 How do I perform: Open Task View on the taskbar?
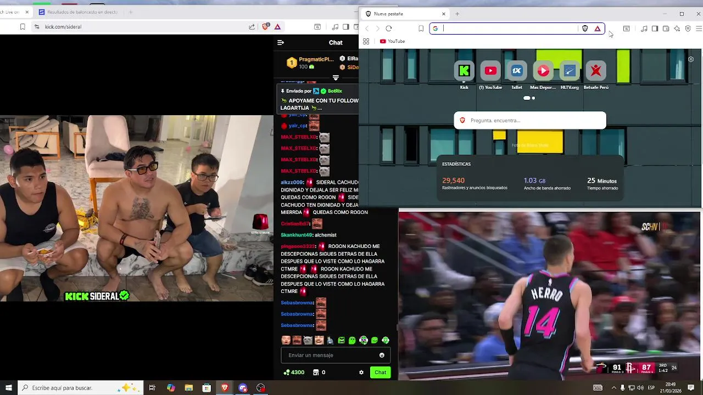point(153,388)
